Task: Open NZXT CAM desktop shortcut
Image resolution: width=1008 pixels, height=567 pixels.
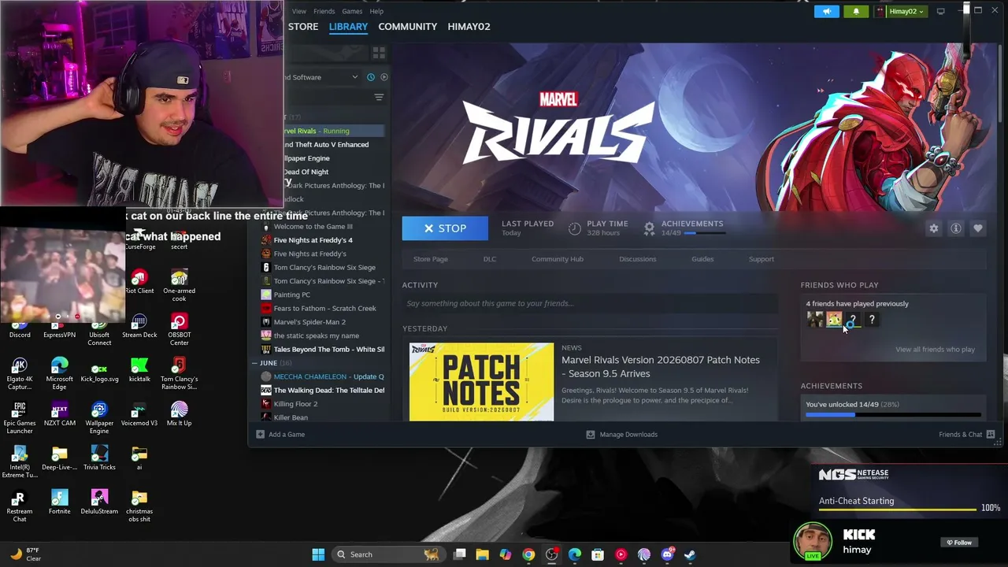Action: point(59,414)
